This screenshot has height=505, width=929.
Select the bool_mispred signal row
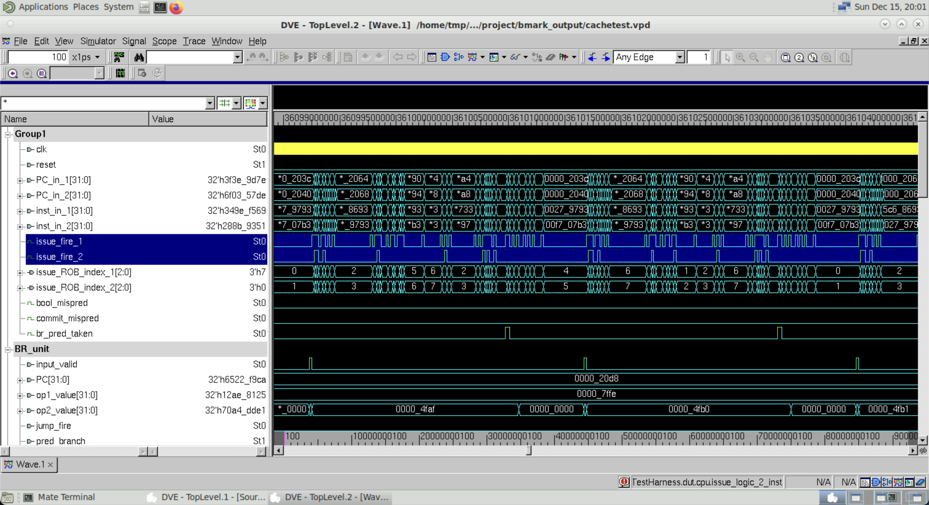(146, 303)
